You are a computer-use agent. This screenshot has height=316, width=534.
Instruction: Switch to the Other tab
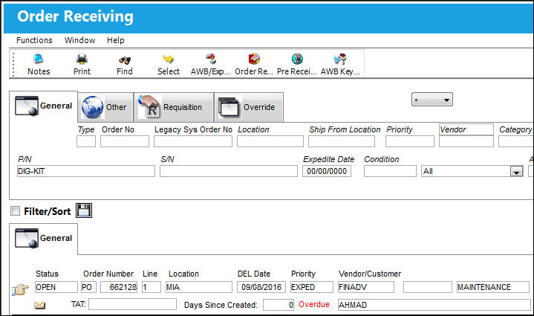tap(105, 107)
